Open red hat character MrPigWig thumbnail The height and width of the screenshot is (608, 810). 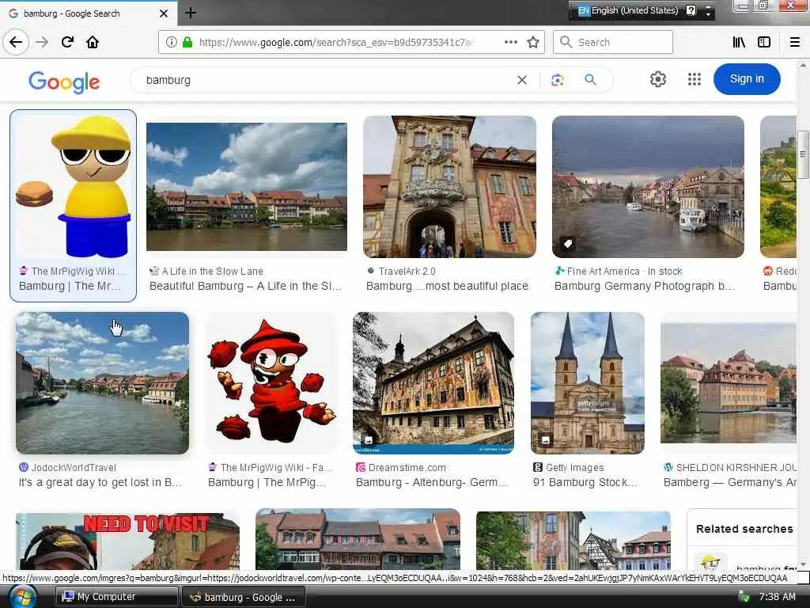tap(271, 383)
